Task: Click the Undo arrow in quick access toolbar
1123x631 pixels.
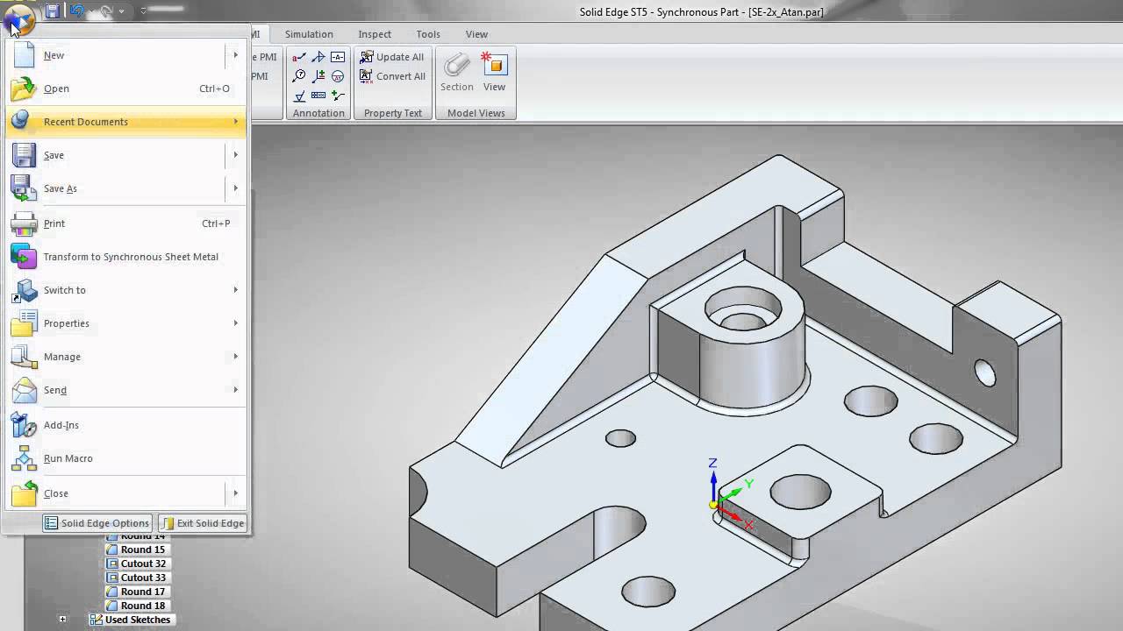Action: [76, 11]
